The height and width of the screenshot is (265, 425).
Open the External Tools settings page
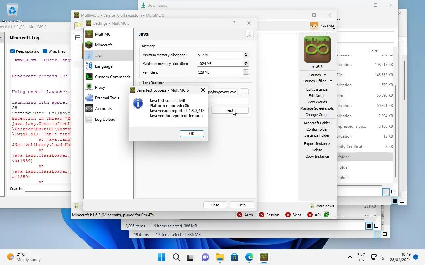click(109, 98)
